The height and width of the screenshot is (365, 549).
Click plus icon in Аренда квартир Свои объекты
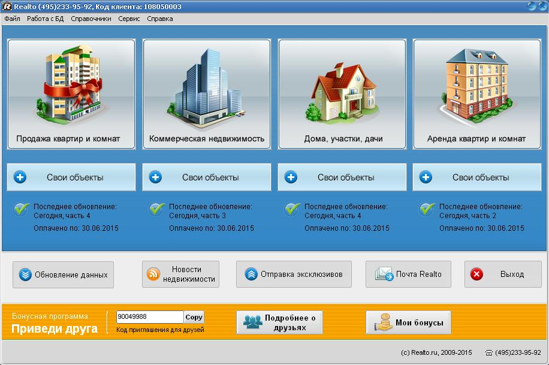coord(426,177)
